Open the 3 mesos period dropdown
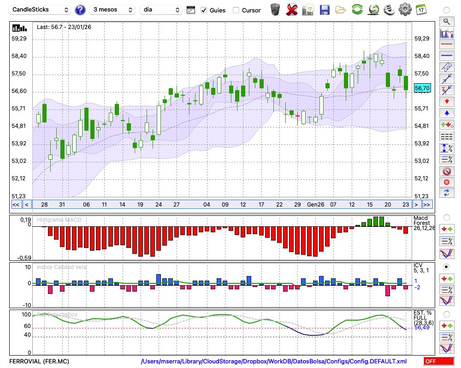 pos(112,10)
